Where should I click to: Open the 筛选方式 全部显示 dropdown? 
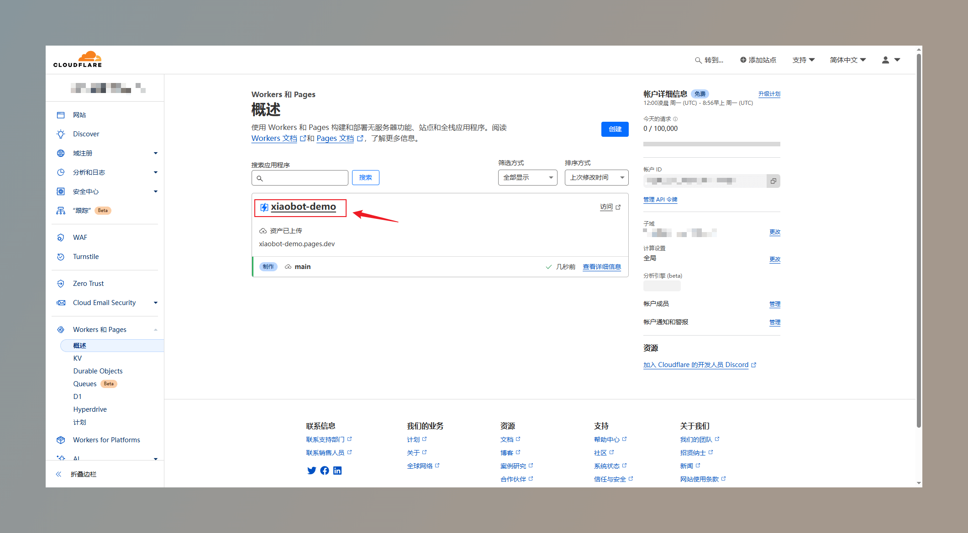tap(527, 177)
